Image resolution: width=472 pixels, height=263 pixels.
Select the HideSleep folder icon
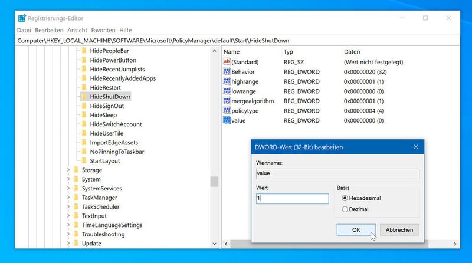click(84, 115)
